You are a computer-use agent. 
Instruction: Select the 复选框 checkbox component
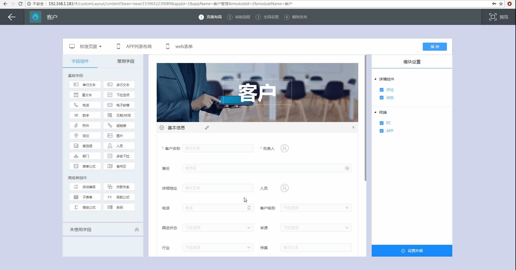(85, 146)
